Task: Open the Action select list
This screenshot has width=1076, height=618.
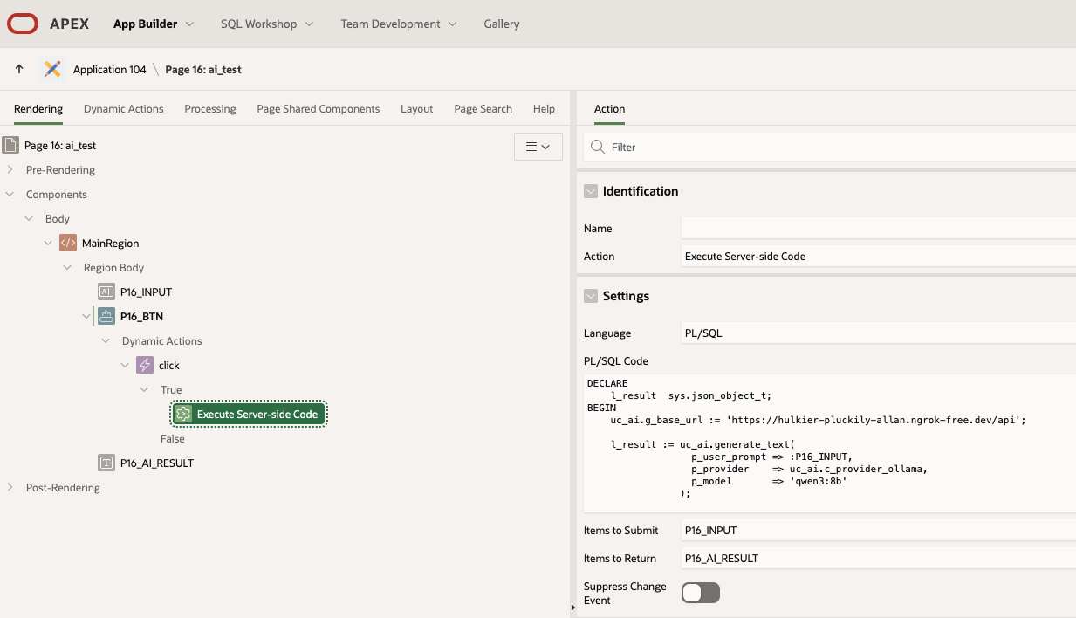Action: pos(878,257)
